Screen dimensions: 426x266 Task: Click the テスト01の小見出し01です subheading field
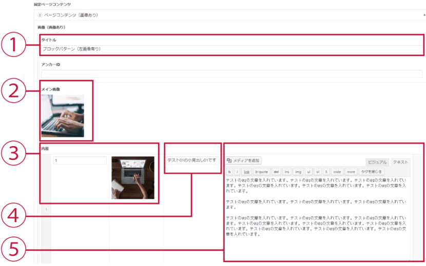[x=192, y=160]
